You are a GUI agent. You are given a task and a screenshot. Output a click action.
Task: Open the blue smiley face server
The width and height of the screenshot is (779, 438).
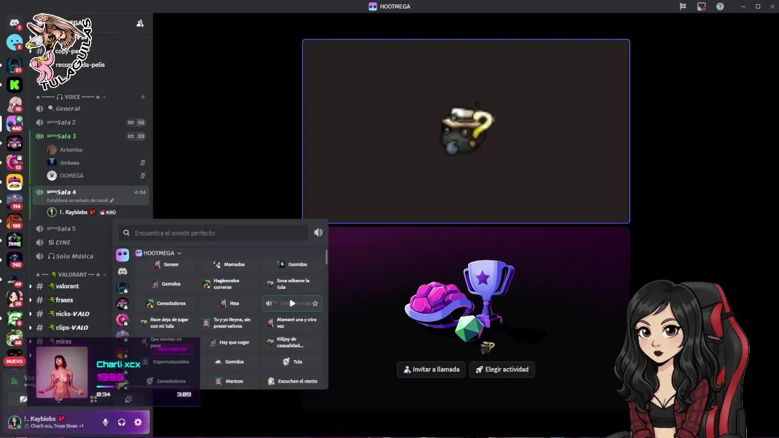coord(15,42)
